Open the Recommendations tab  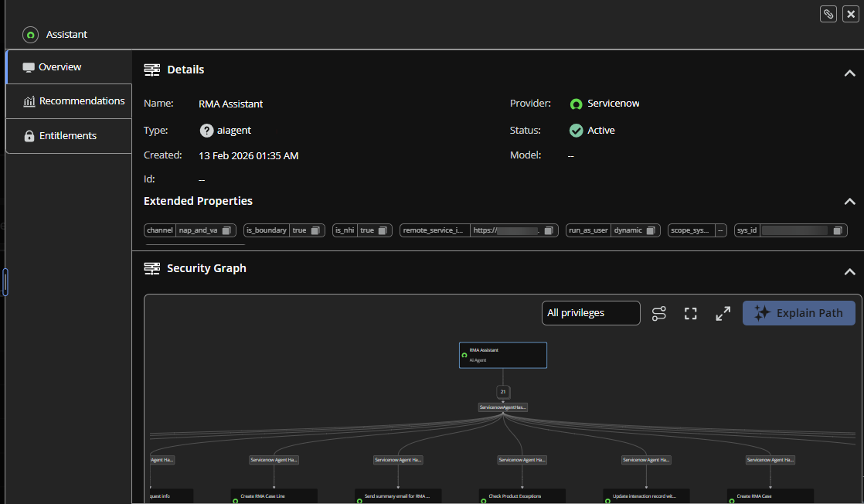pos(69,101)
